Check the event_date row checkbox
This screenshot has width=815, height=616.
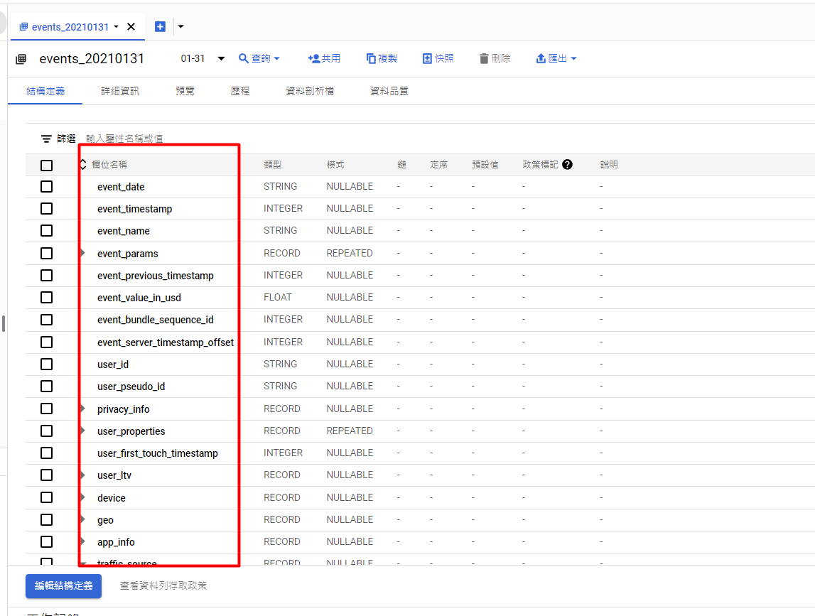tap(46, 186)
